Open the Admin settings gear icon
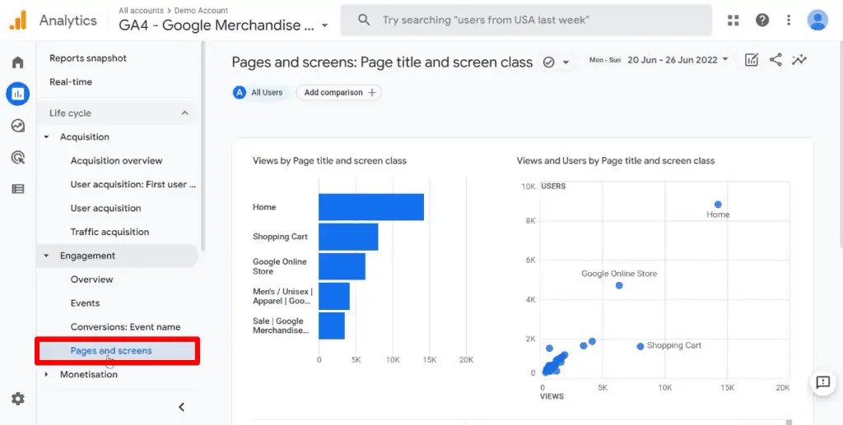This screenshot has height=425, width=843. click(18, 399)
